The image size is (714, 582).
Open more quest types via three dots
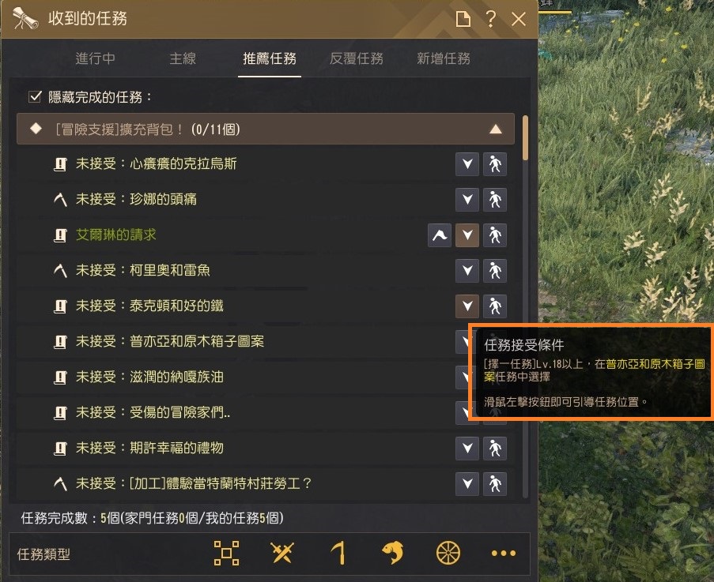504,554
